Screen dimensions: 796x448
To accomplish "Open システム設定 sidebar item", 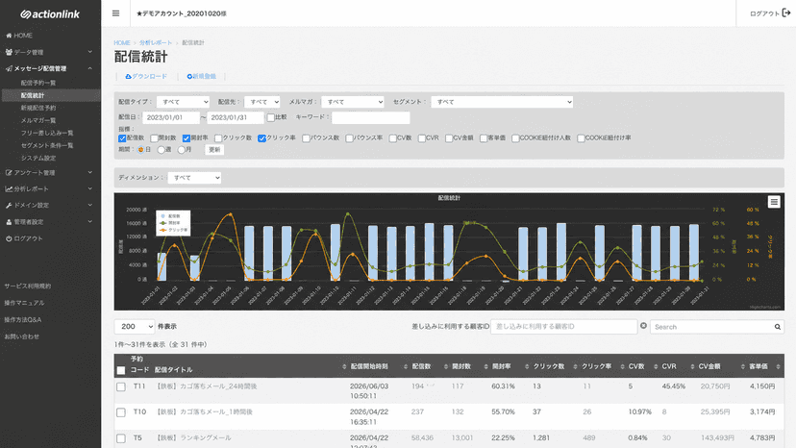I will pyautogui.click(x=38, y=158).
